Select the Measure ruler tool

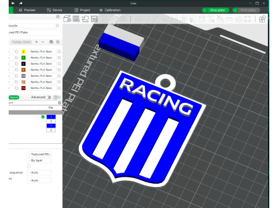coord(229,18)
